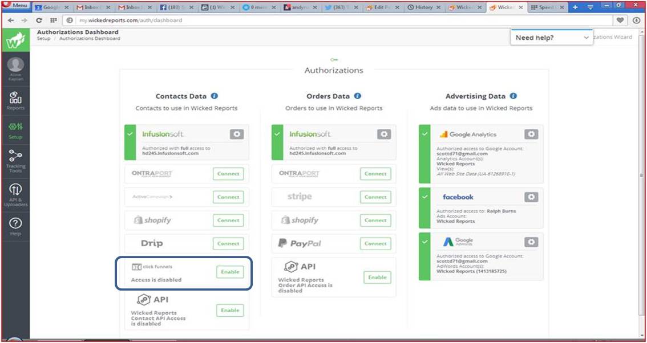Connect Drip contacts
The width and height of the screenshot is (647, 343).
click(x=228, y=243)
